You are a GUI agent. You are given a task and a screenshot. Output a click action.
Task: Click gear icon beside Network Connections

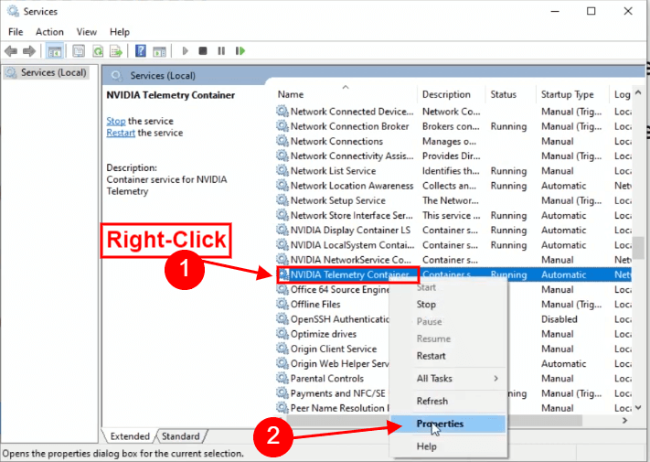click(x=282, y=141)
